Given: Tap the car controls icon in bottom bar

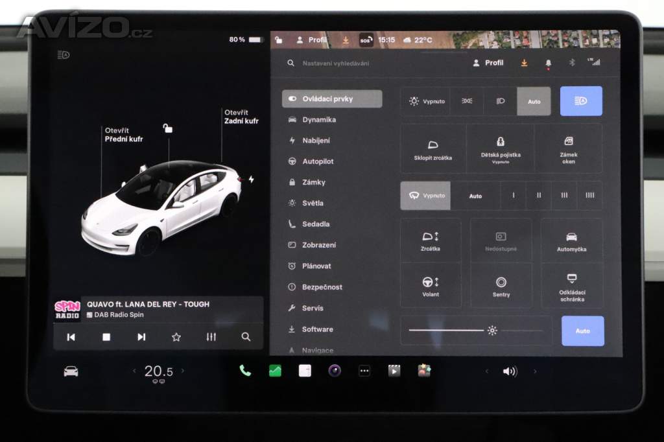Looking at the screenshot, I should pyautogui.click(x=71, y=371).
